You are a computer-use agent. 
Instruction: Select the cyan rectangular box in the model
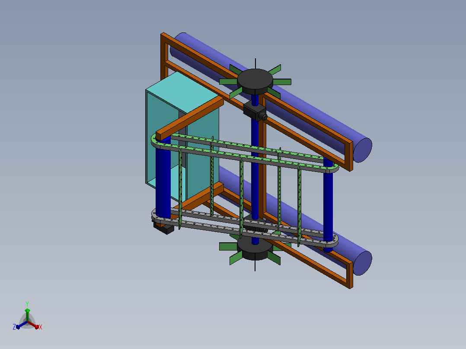[182, 136]
